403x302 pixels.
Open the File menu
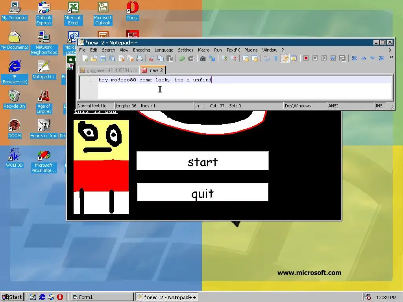pos(82,50)
